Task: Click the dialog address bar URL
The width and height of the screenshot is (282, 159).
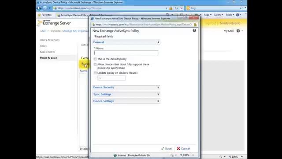Action: pos(143,25)
